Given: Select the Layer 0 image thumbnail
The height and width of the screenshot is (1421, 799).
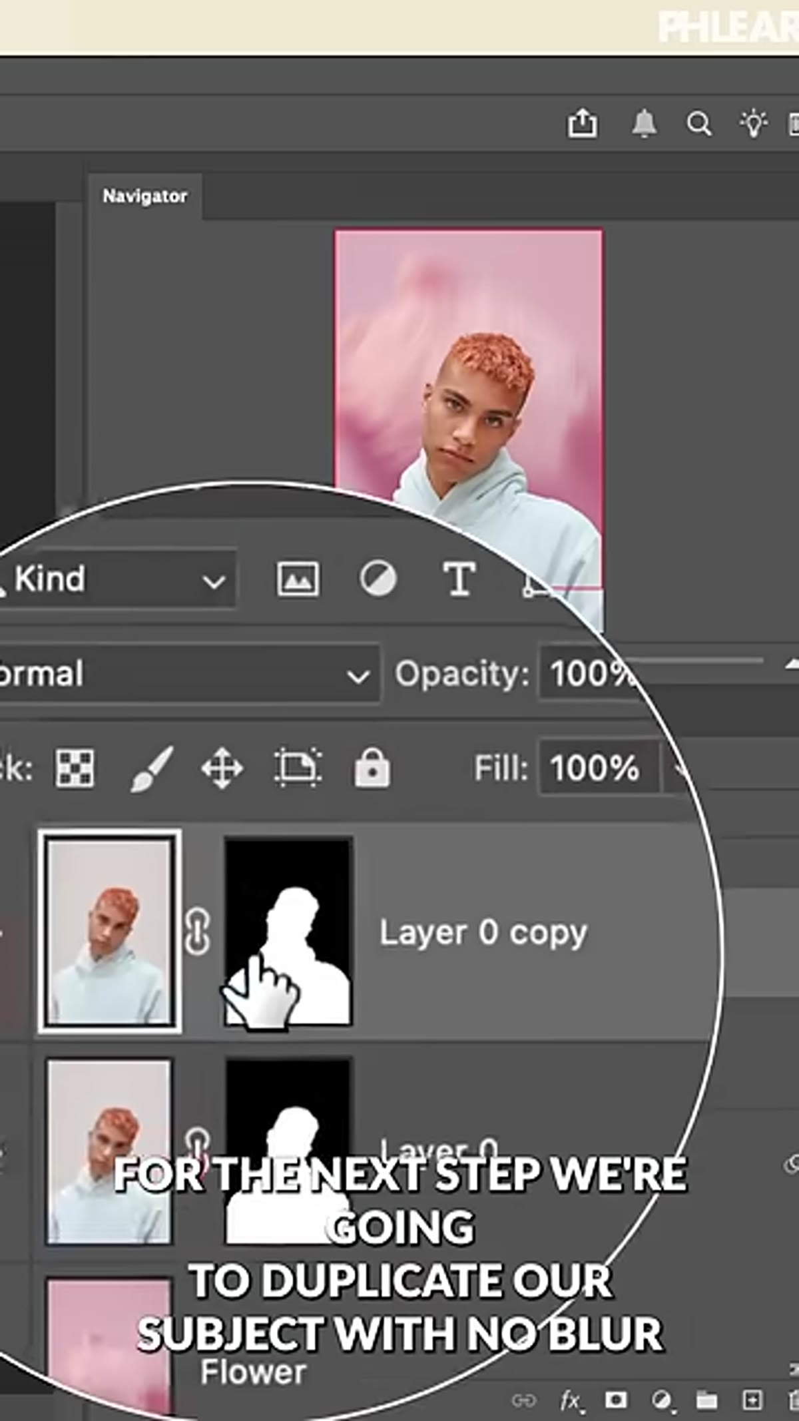Looking at the screenshot, I should click(x=109, y=1152).
